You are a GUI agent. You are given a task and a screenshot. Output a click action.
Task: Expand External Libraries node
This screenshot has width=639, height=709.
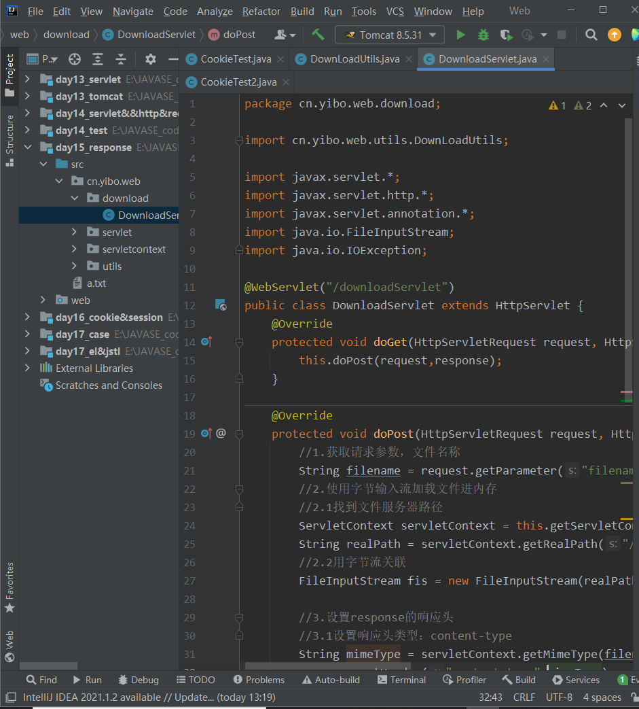pyautogui.click(x=28, y=368)
